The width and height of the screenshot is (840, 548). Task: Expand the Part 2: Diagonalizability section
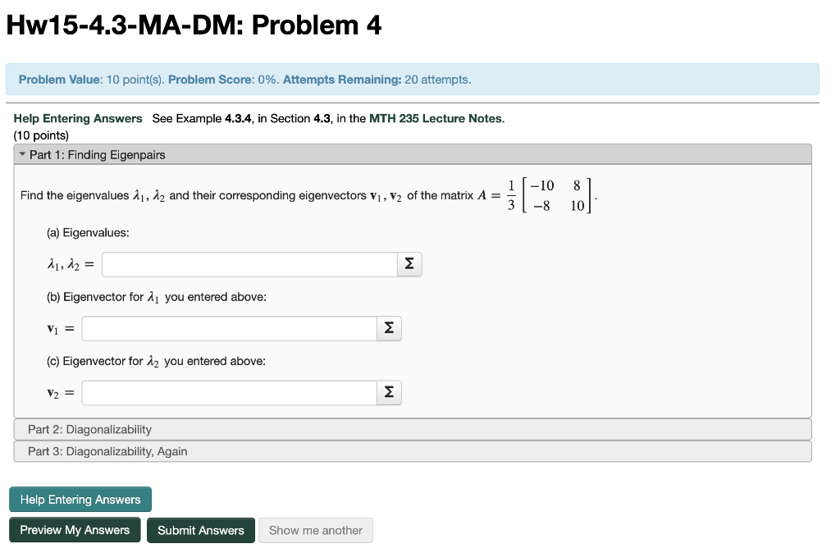click(410, 429)
